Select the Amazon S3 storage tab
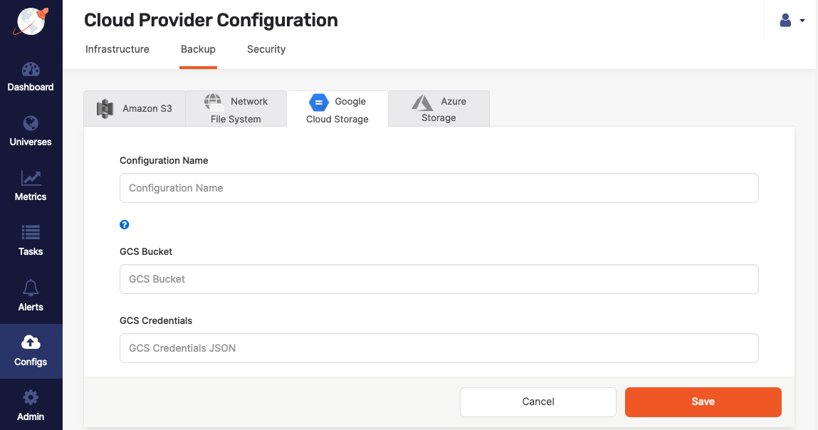Image resolution: width=818 pixels, height=430 pixels. tap(135, 109)
